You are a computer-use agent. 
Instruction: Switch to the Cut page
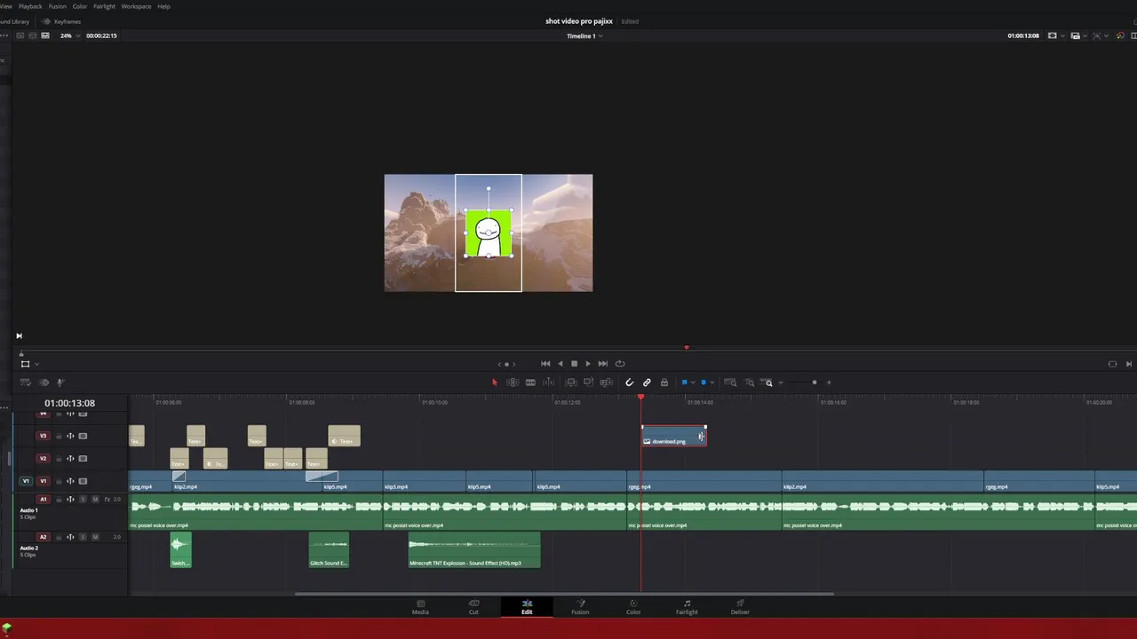[473, 607]
